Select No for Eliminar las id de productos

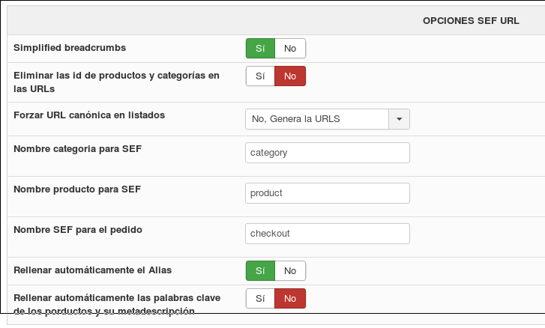pyautogui.click(x=290, y=76)
